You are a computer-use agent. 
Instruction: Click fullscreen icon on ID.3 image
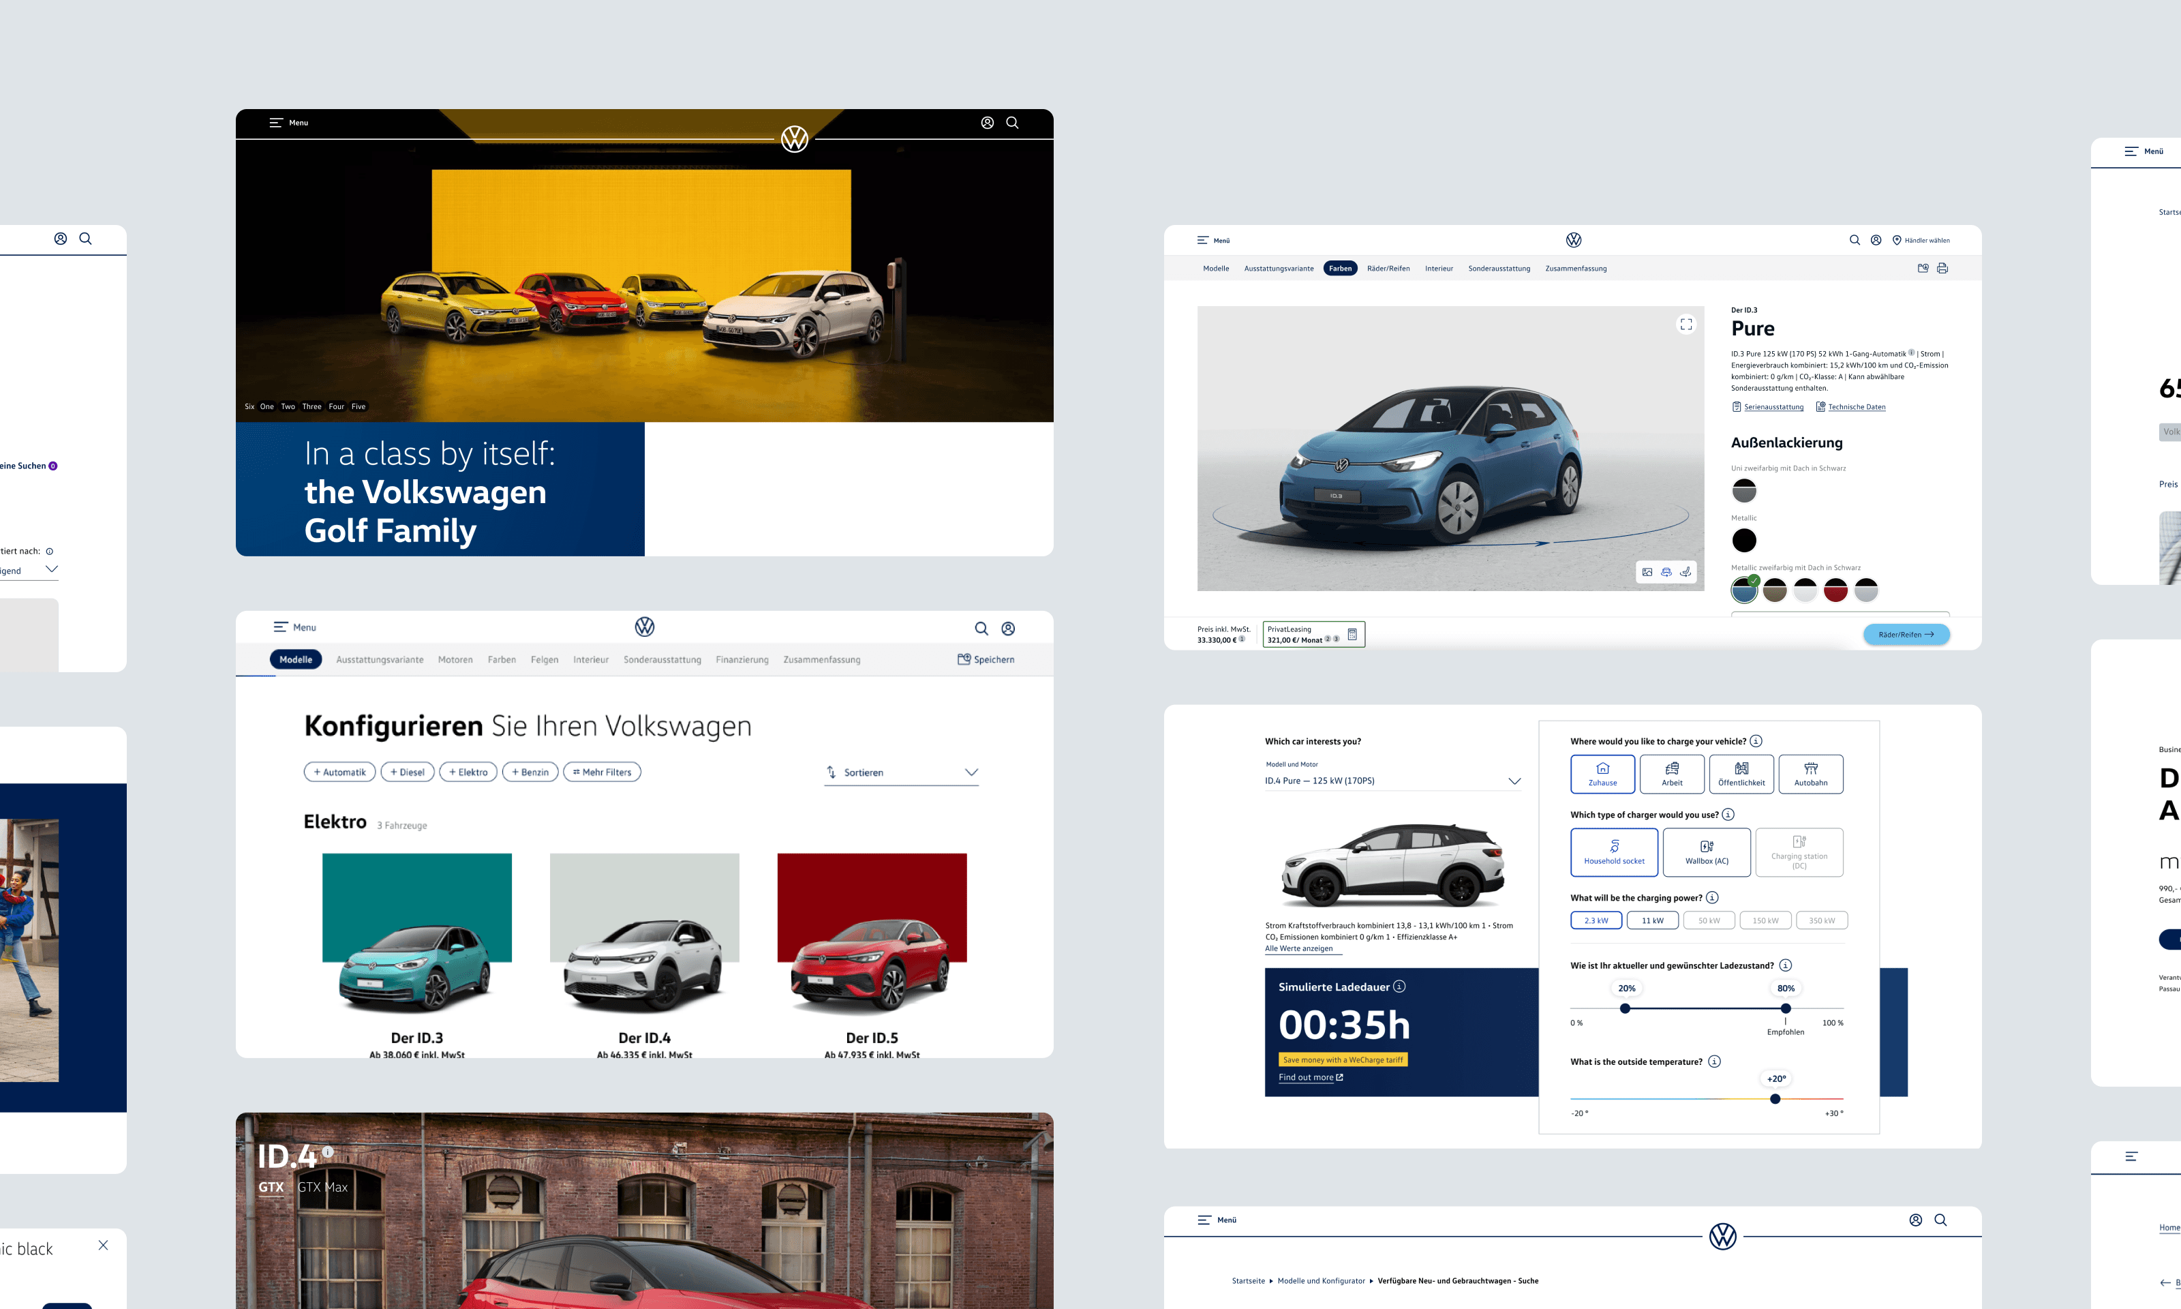tap(1686, 324)
